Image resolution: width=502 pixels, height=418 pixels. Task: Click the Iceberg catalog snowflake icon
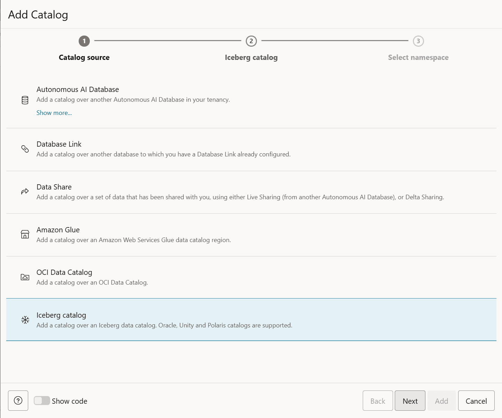pyautogui.click(x=25, y=320)
